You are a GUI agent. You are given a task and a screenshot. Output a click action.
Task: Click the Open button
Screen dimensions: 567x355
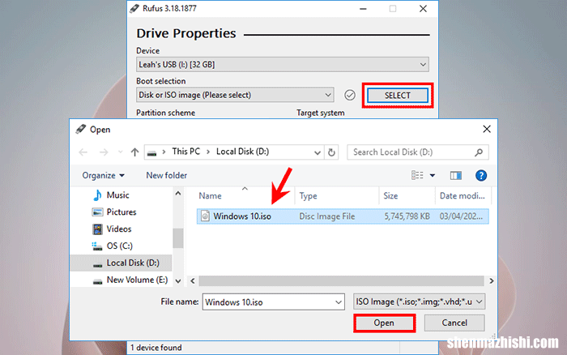[x=385, y=323]
